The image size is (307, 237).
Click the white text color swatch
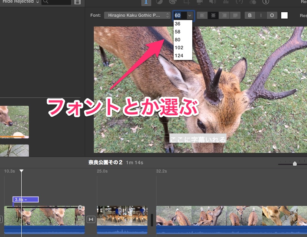tap(283, 16)
